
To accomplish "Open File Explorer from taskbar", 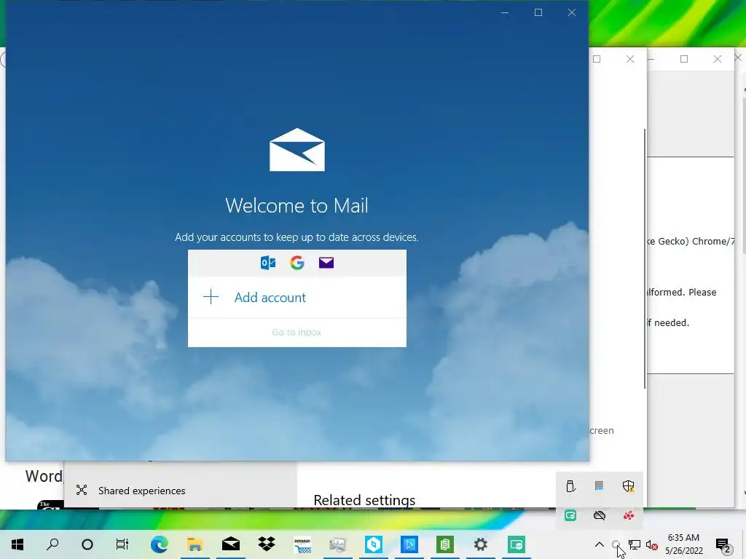I will click(x=195, y=544).
